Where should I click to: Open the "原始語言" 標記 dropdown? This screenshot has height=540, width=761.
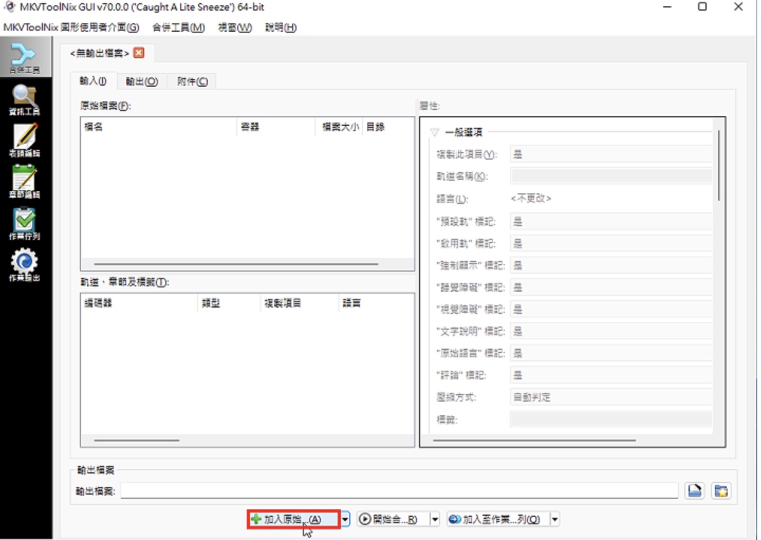(610, 353)
